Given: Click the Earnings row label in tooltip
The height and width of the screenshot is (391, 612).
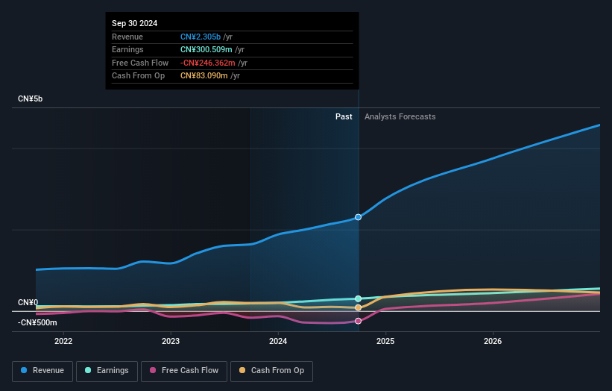Looking at the screenshot, I should pos(127,49).
